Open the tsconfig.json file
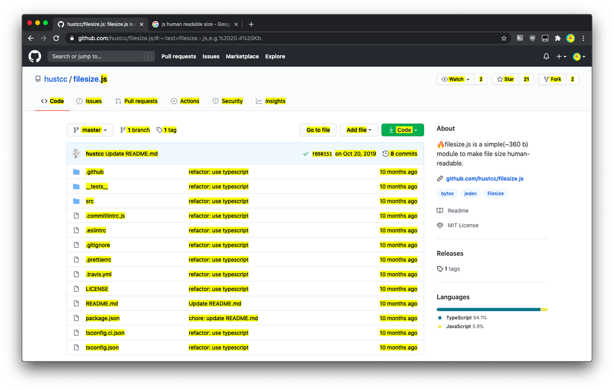The image size is (614, 390). click(102, 347)
